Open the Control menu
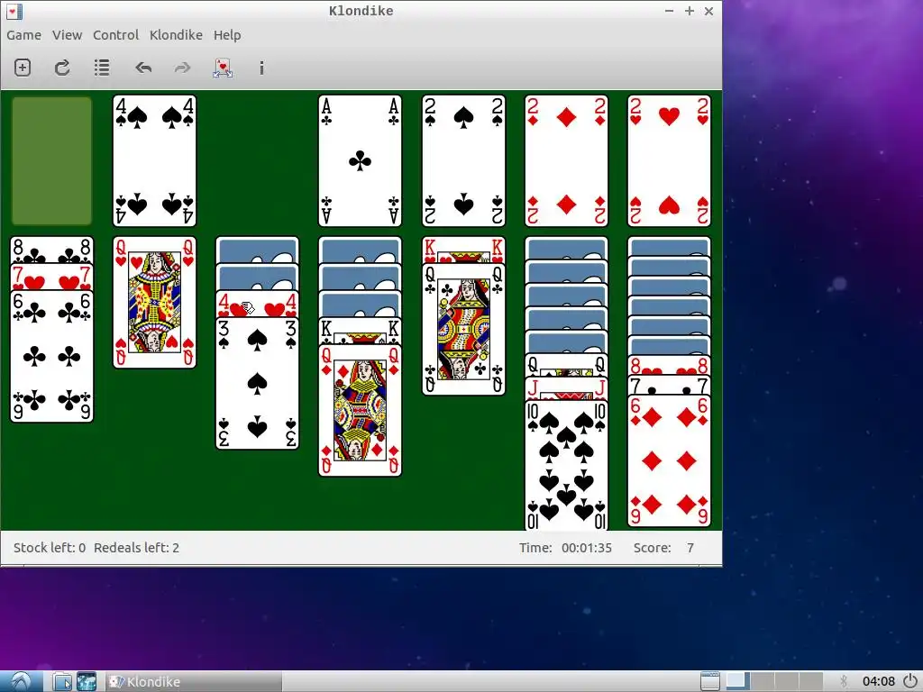The width and height of the screenshot is (923, 692). coord(116,35)
